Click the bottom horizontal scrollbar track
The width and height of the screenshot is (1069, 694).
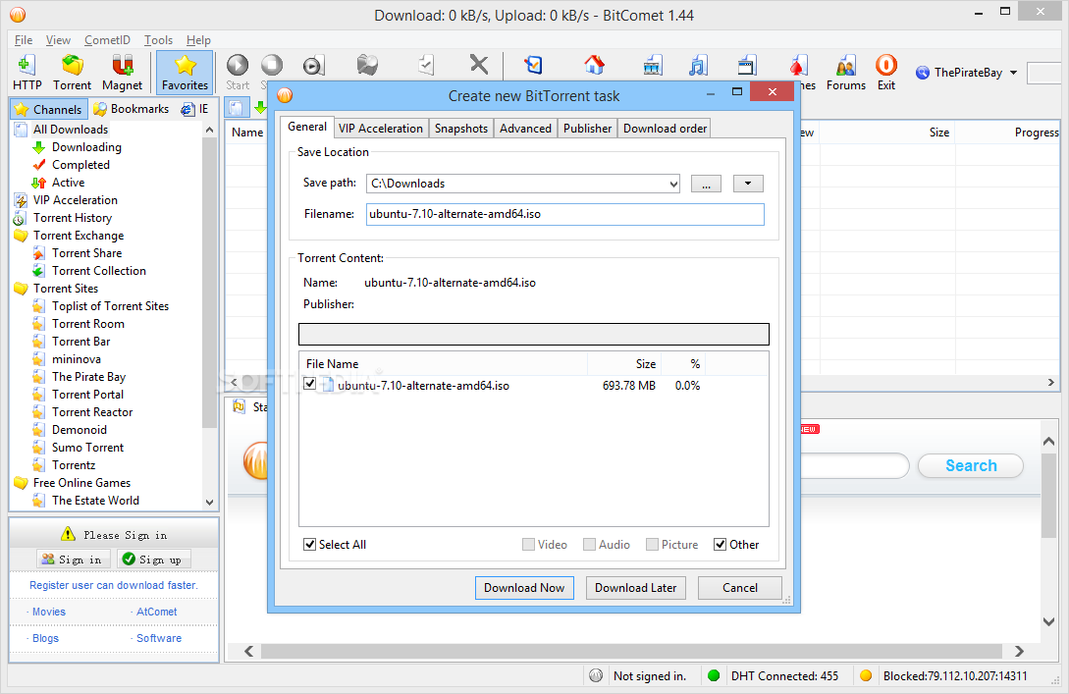pos(631,651)
